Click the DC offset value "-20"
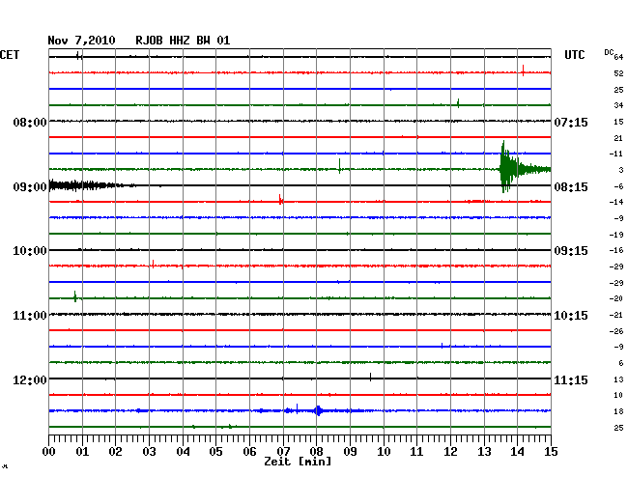Image resolution: width=628 pixels, height=477 pixels. click(x=616, y=298)
